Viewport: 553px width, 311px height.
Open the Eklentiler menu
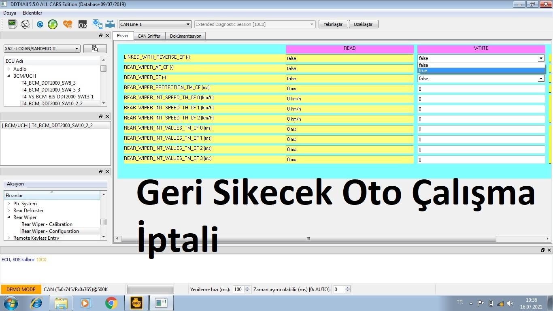coord(32,13)
